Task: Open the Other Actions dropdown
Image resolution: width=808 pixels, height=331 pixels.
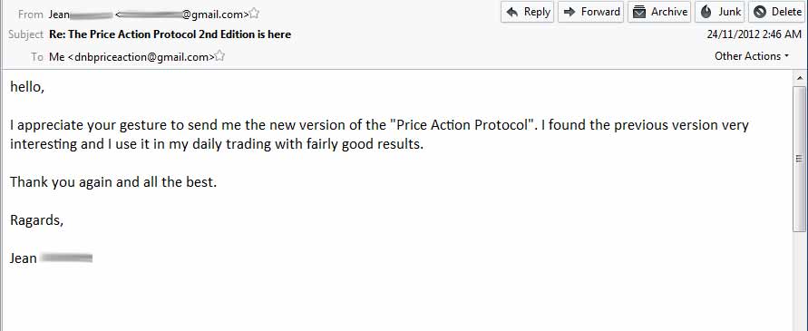Action: (751, 56)
